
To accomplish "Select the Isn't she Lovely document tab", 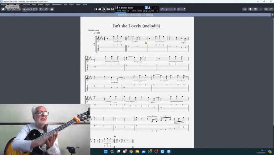I will 136,15.
